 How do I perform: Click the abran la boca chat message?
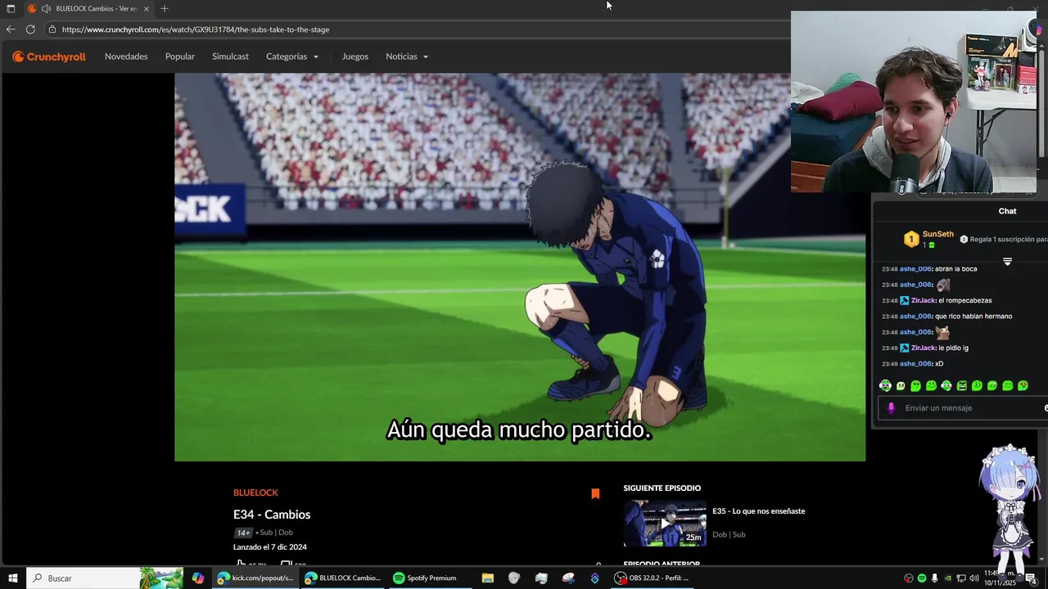(955, 269)
